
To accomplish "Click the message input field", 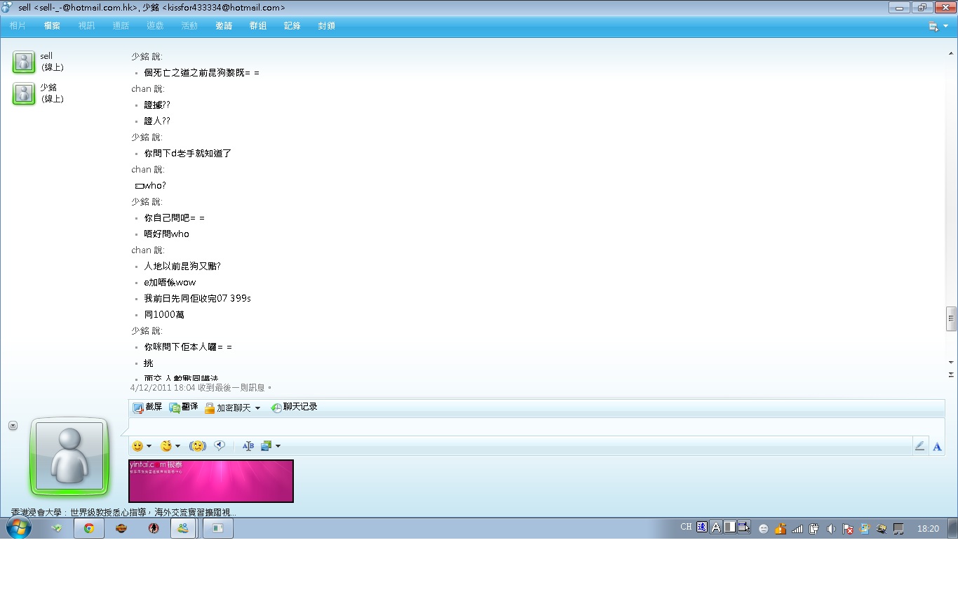I will [537, 427].
